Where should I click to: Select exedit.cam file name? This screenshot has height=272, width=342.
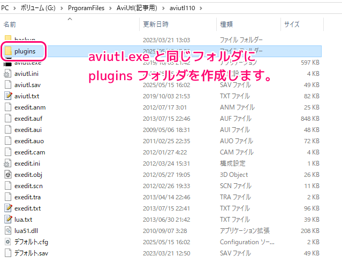(x=30, y=152)
